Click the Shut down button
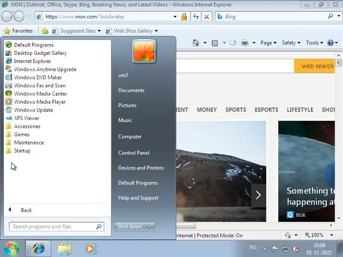Screen dimensions: 343x257 [x=129, y=227]
